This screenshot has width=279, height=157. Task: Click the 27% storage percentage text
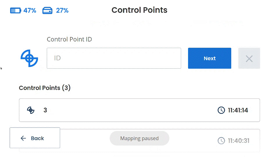pyautogui.click(x=62, y=10)
